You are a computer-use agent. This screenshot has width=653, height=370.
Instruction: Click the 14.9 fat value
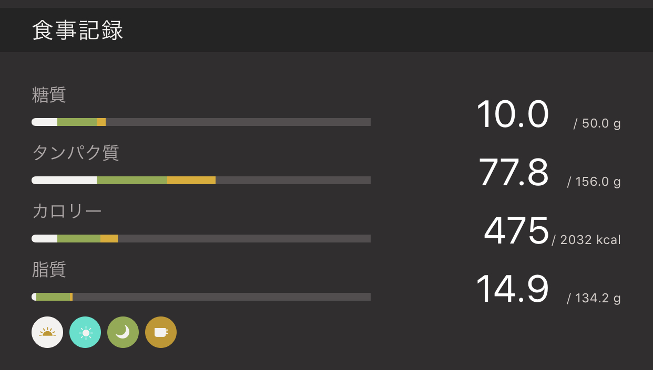point(512,289)
